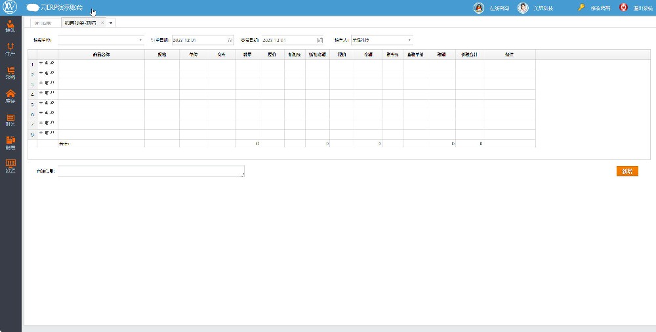Close the Sales Order new tab

(102, 23)
